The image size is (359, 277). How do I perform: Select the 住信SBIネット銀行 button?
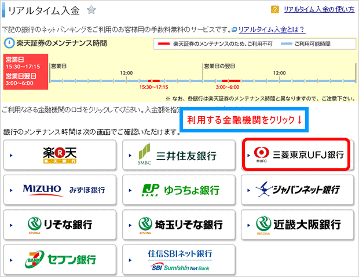coord(179,260)
